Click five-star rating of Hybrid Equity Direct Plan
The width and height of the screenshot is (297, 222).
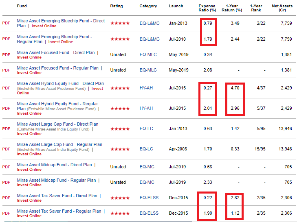pos(120,88)
